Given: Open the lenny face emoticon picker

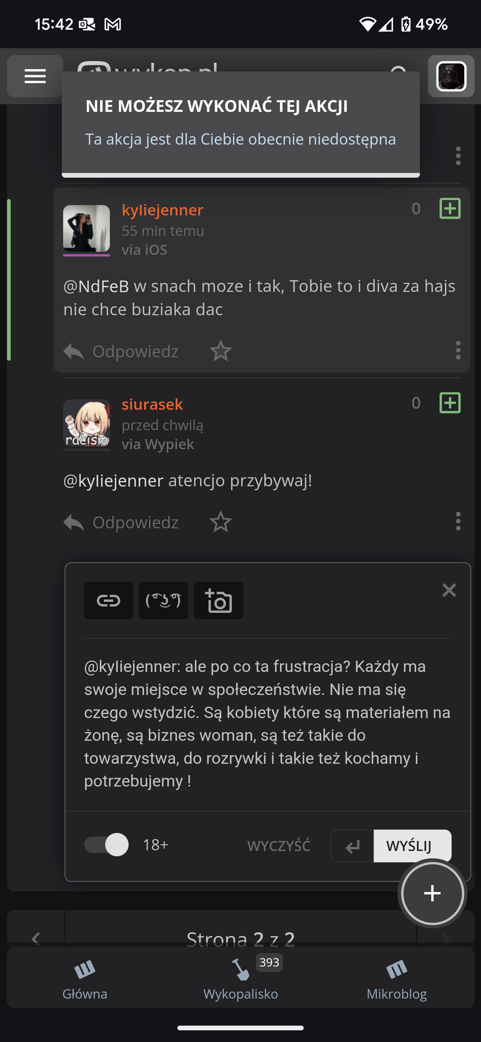Looking at the screenshot, I should (x=163, y=600).
